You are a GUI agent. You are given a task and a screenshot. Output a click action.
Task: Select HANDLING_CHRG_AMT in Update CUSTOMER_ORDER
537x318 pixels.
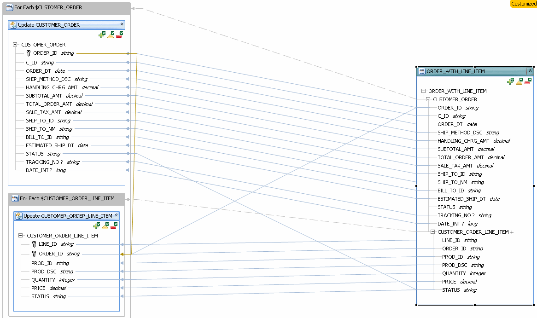pos(62,87)
